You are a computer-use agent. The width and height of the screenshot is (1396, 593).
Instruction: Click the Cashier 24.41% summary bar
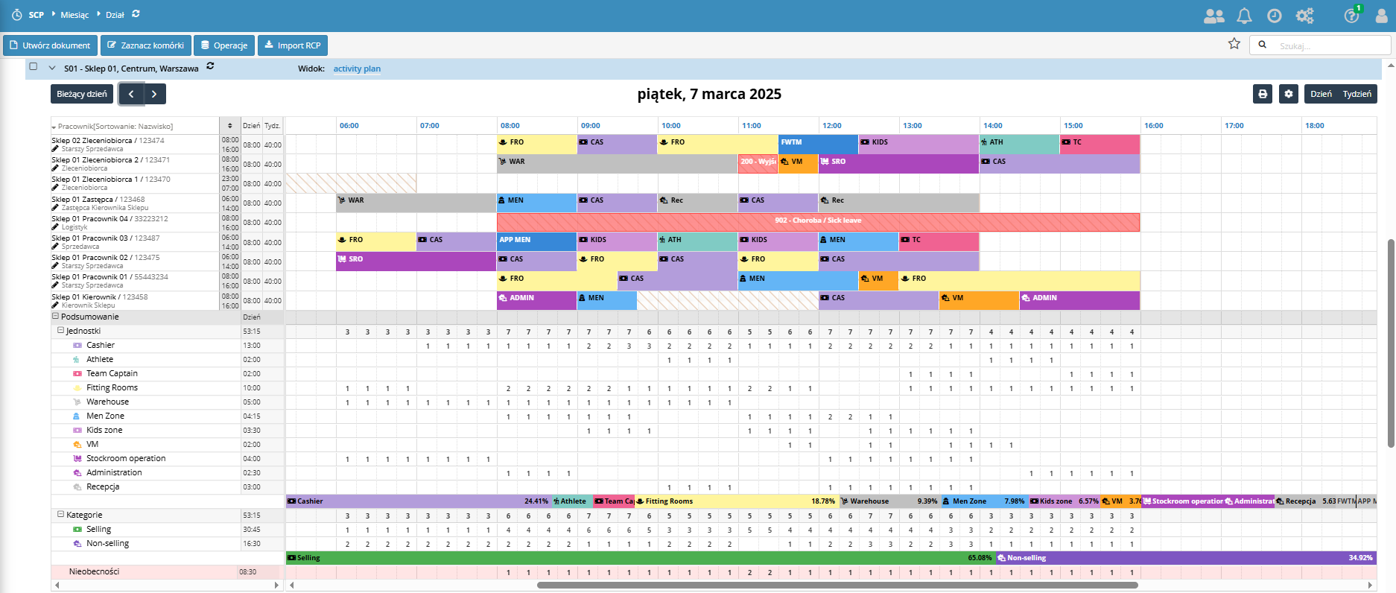(x=418, y=501)
